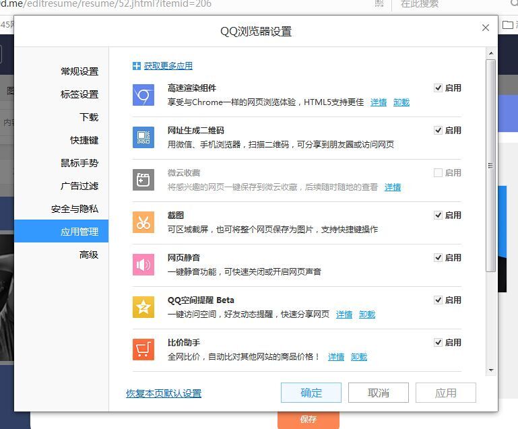Close the QQ浏览器设置 dialog
The height and width of the screenshot is (429, 518).
tap(485, 28)
